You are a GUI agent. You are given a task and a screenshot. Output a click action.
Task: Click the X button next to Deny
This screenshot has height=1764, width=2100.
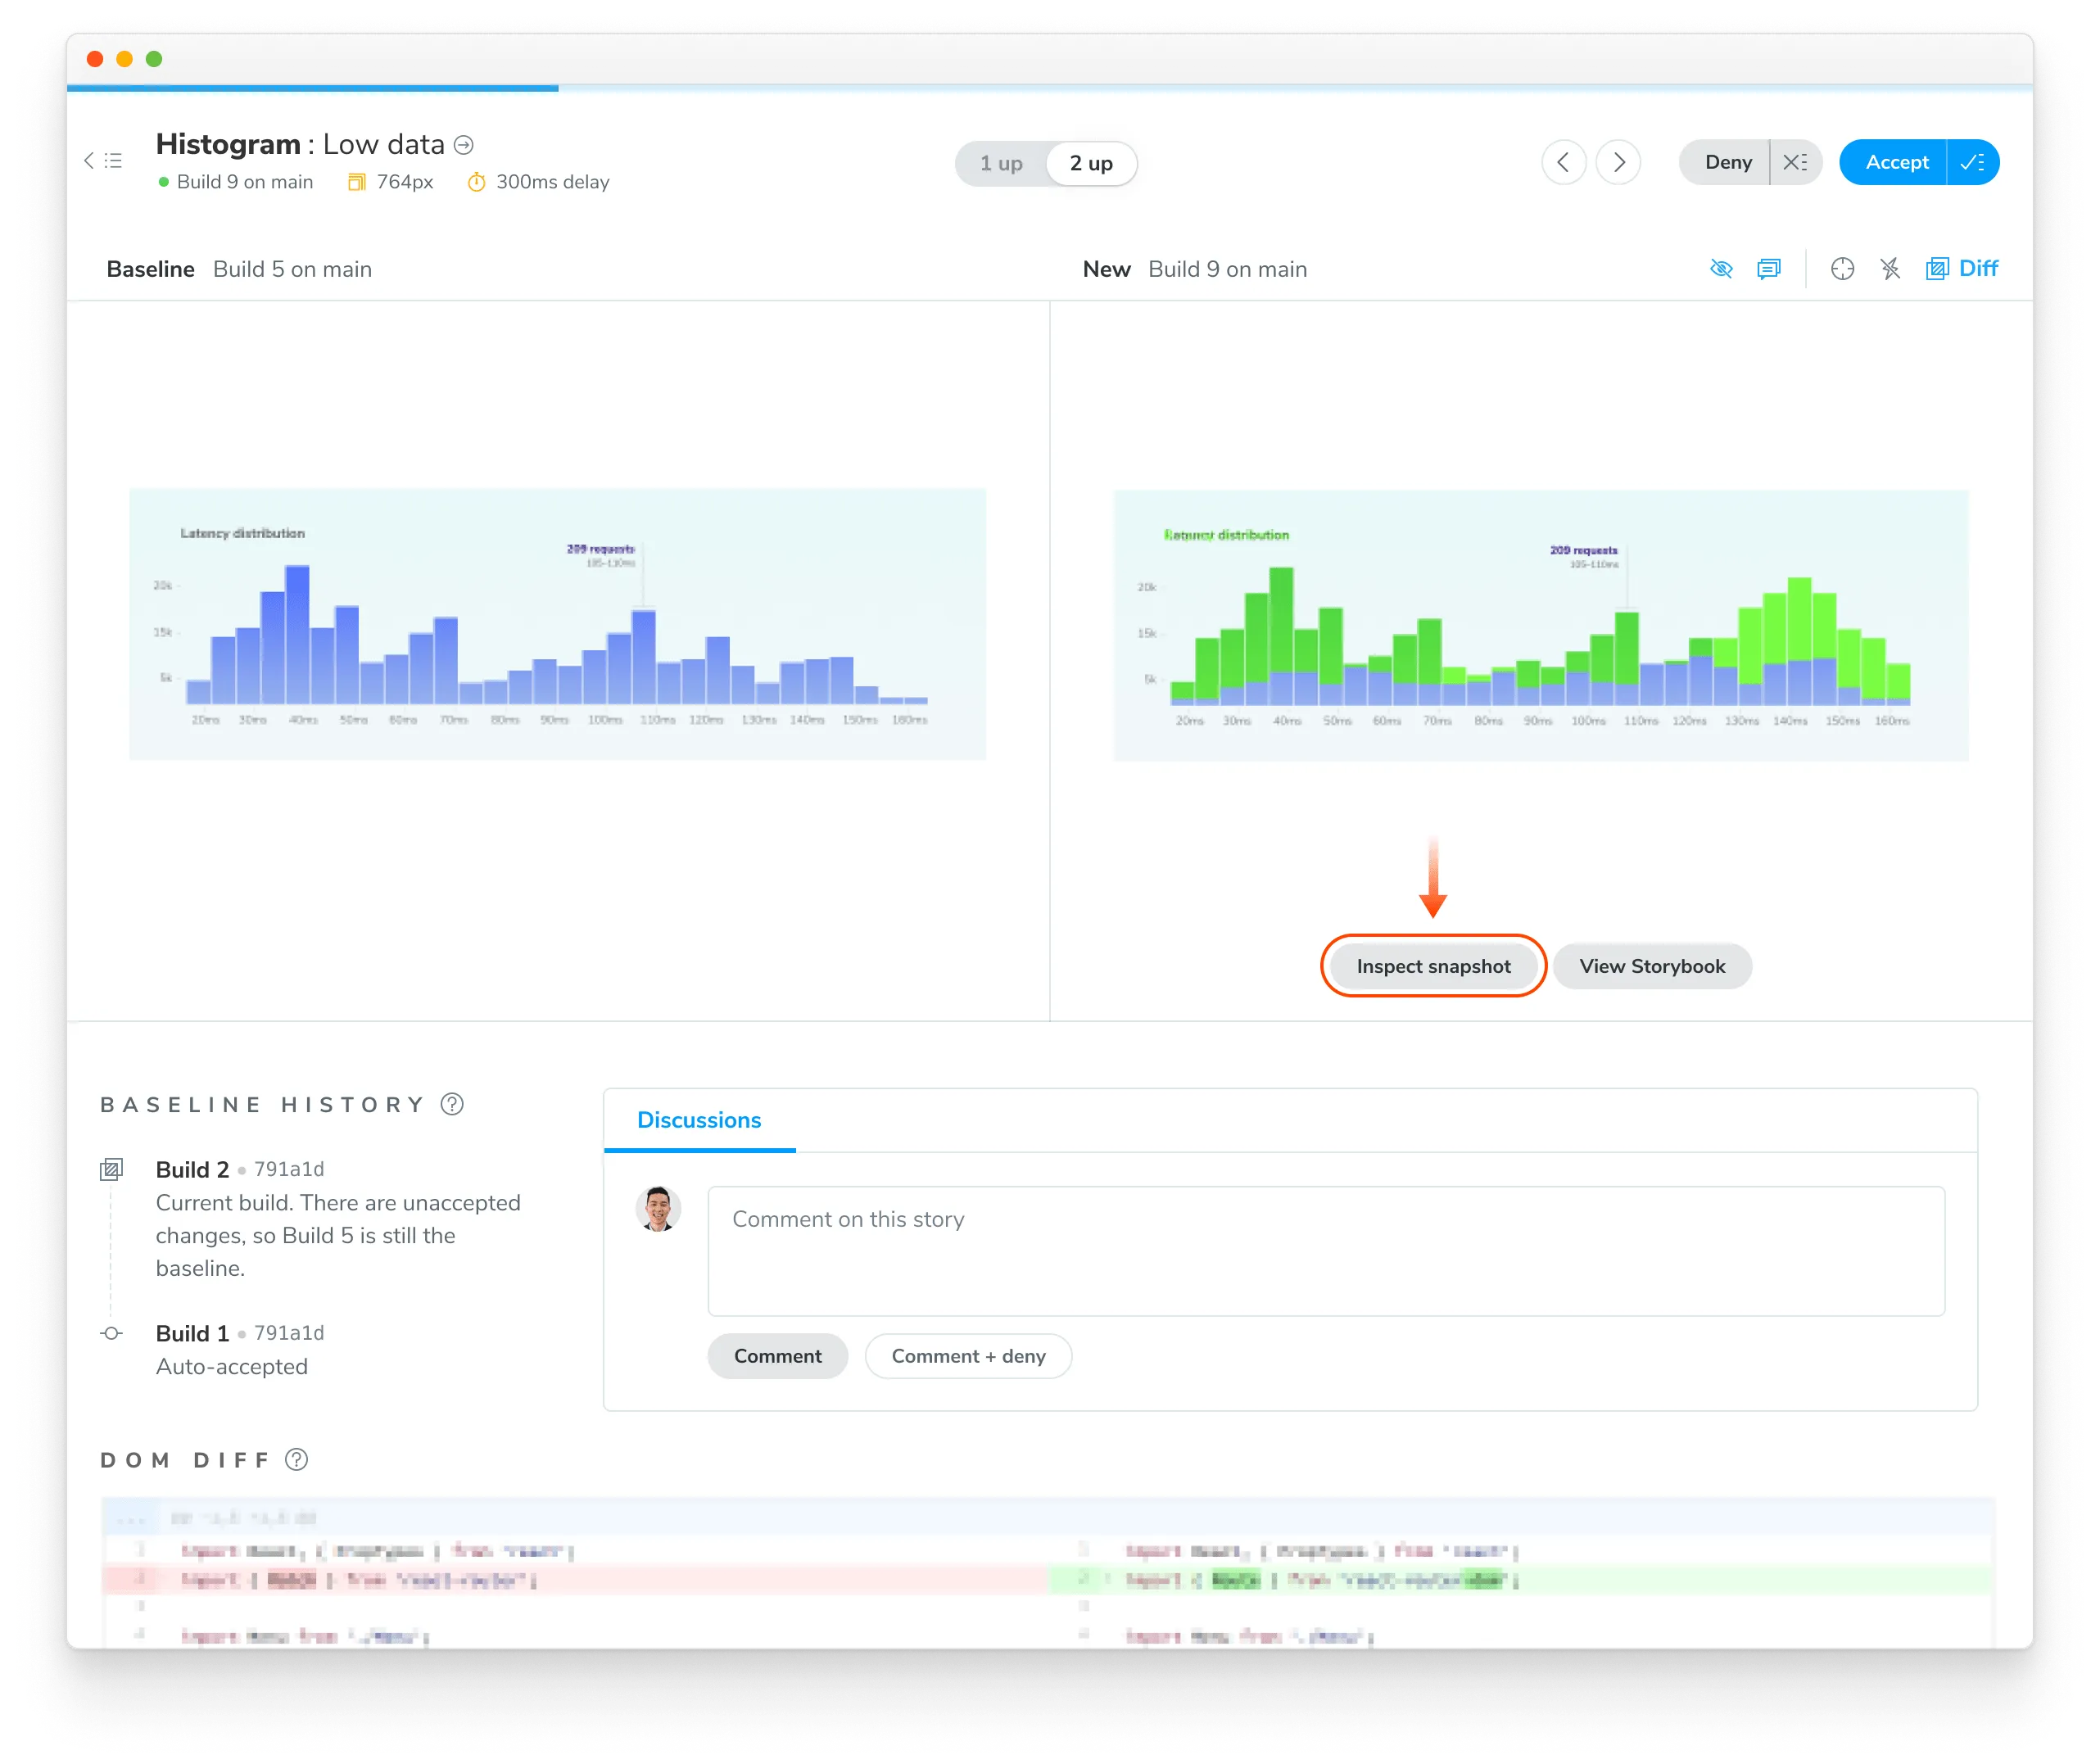[1792, 161]
